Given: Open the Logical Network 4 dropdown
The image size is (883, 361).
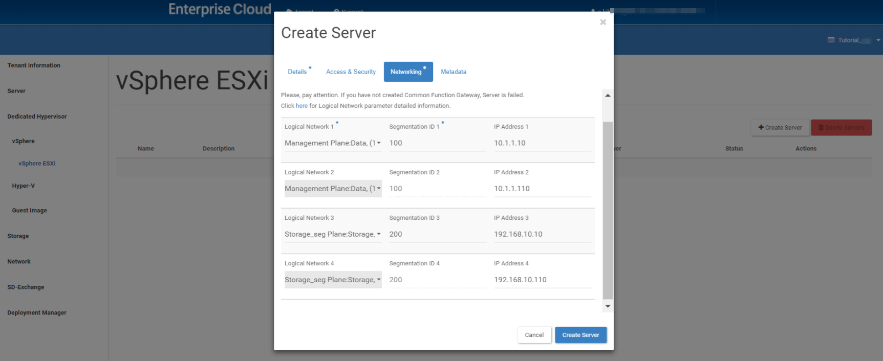Looking at the screenshot, I should pyautogui.click(x=333, y=280).
